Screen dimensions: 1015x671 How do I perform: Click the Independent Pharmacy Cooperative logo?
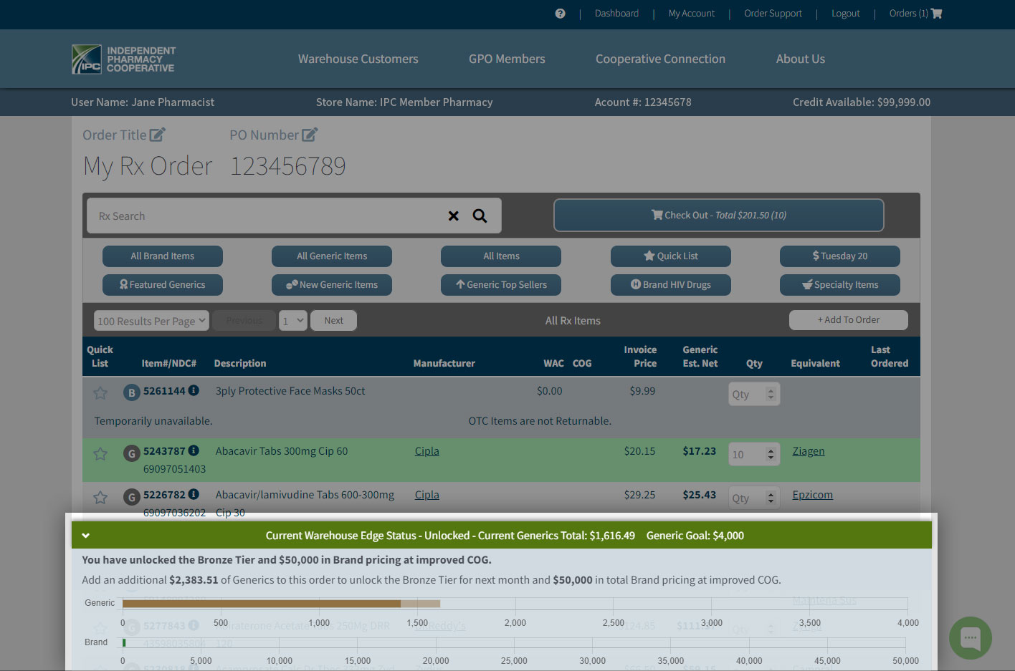(x=123, y=59)
